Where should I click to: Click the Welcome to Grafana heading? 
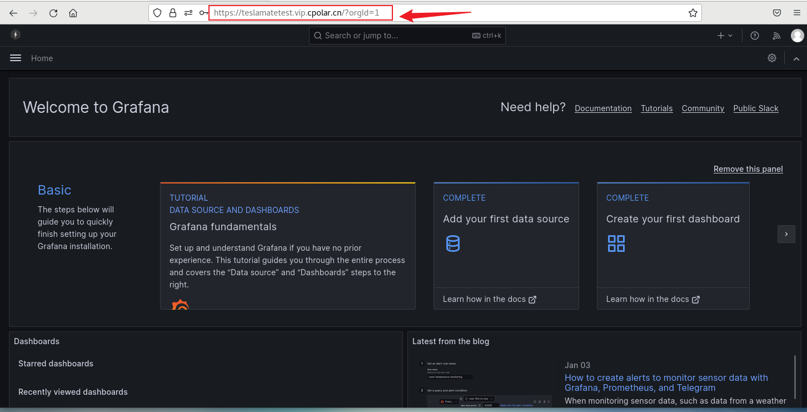96,107
